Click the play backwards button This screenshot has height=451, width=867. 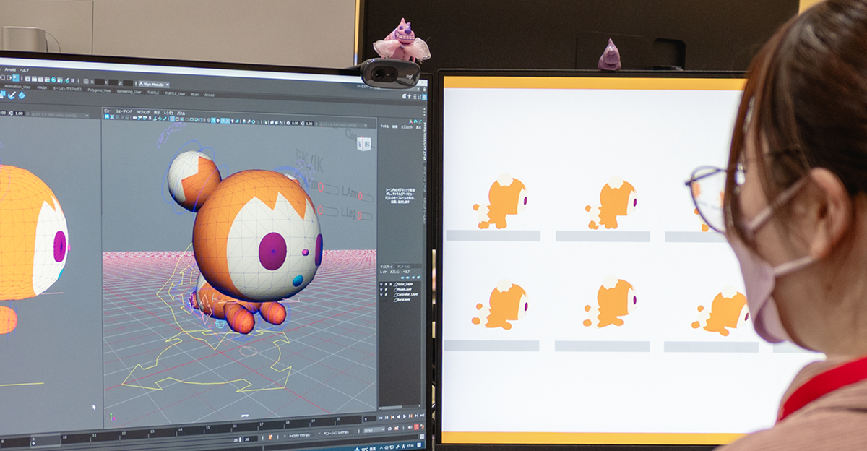point(399,417)
